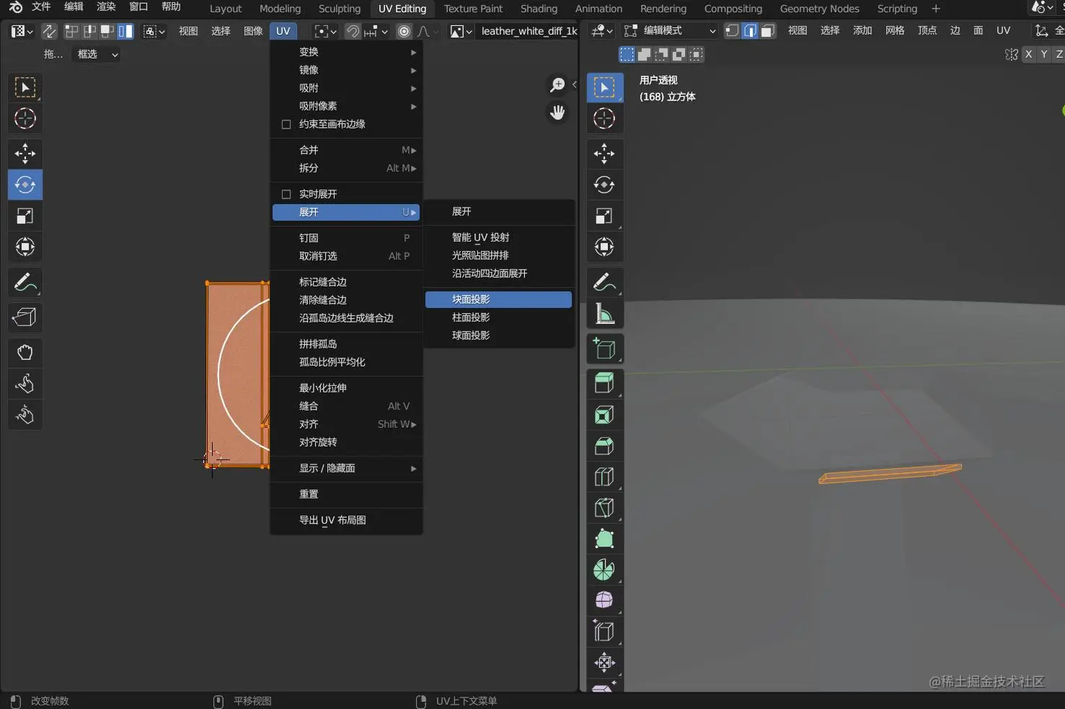
Task: Click the leather_white_diff_1k image name field
Action: tap(529, 31)
